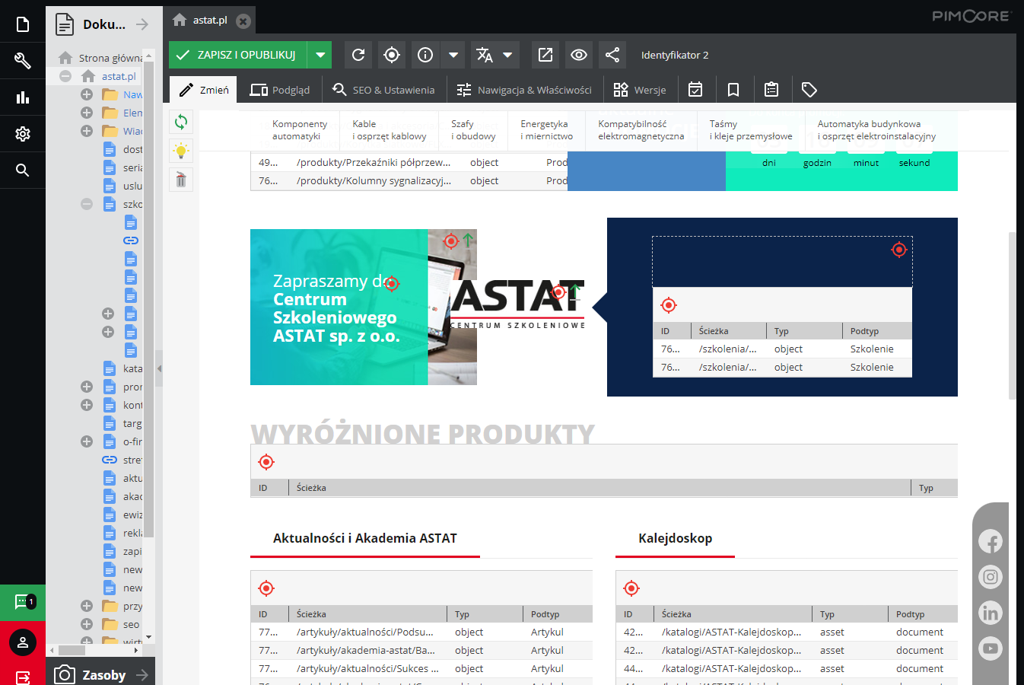Image resolution: width=1024 pixels, height=685 pixels.
Task: Open the Marketing bar chart menu
Action: point(23,97)
